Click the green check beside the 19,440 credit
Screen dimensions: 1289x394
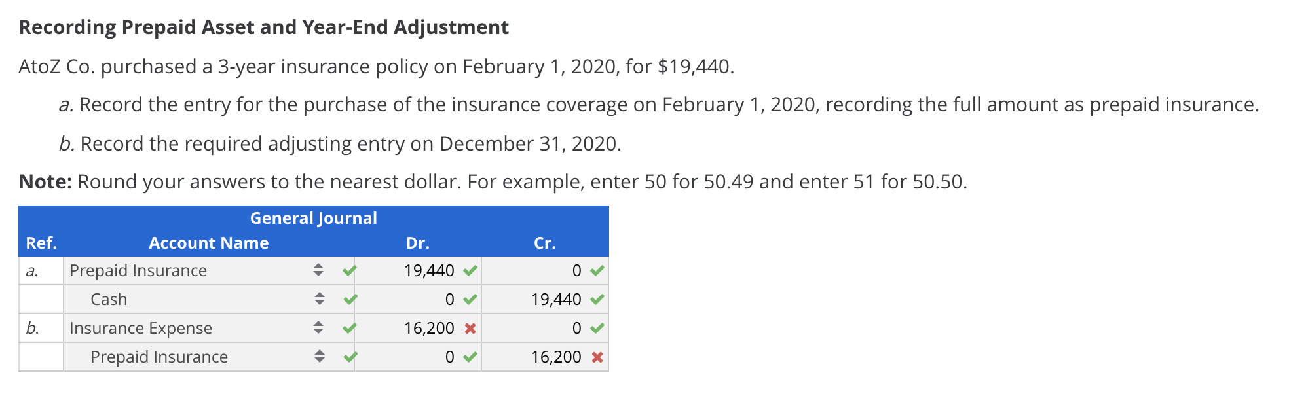pos(597,299)
